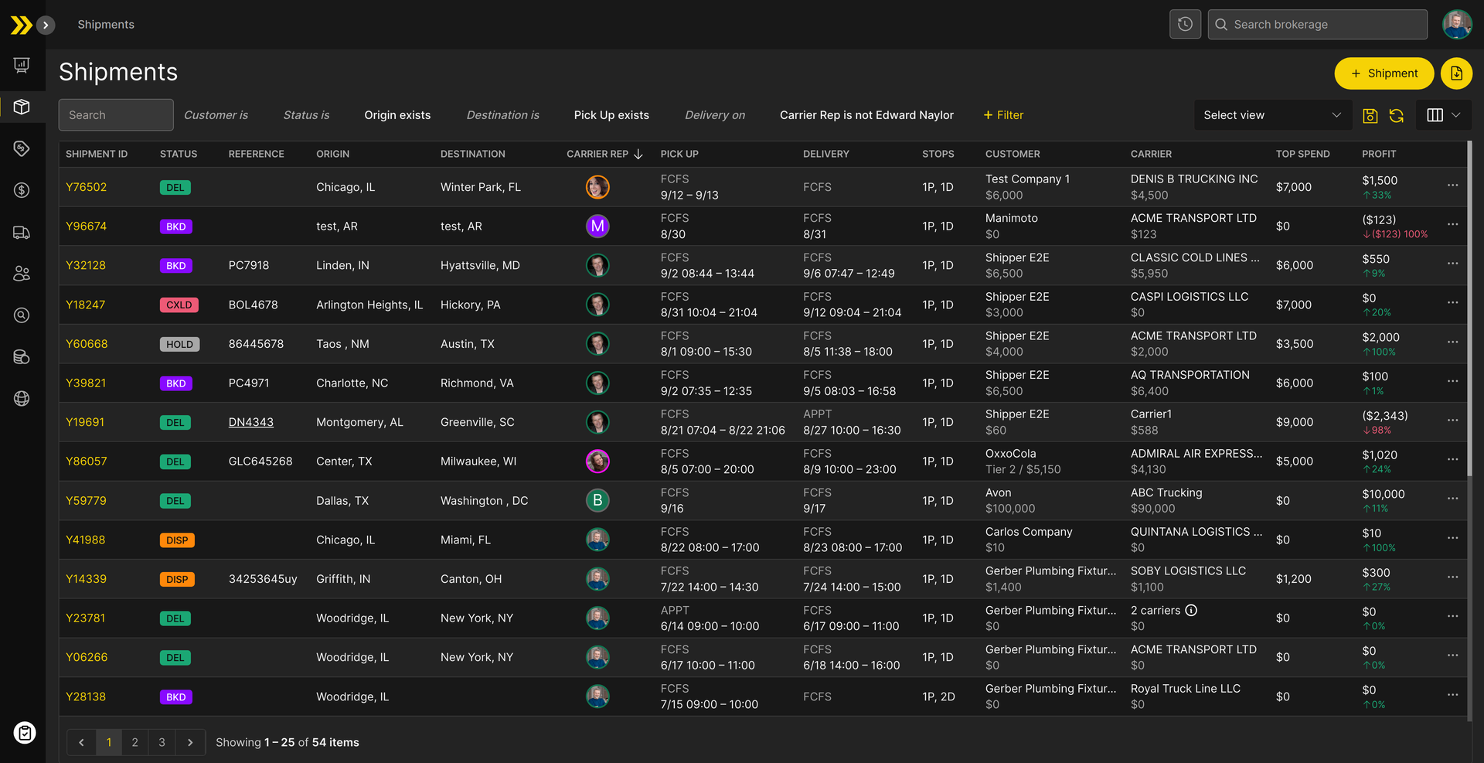The width and height of the screenshot is (1484, 763).
Task: Click the refresh view icon
Action: (x=1396, y=115)
